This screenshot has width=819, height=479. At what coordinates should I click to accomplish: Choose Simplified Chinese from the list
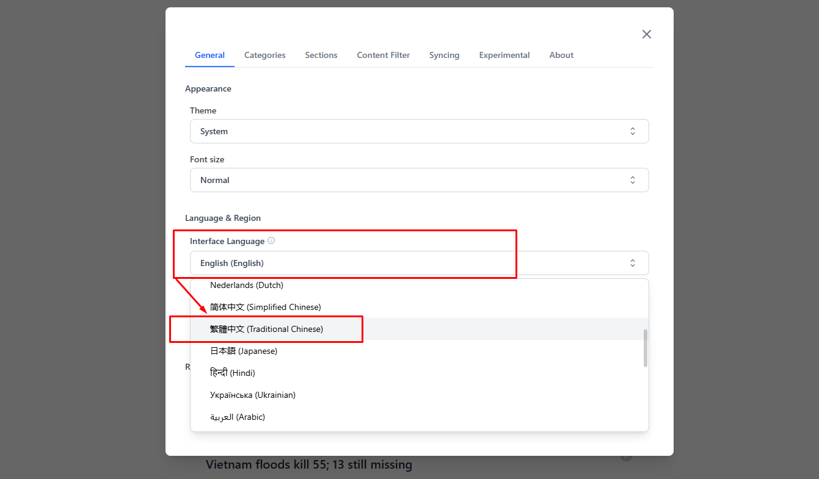(x=266, y=307)
